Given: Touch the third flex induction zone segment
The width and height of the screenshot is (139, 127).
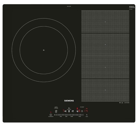Looking at the screenshot, I should [x=105, y=67].
